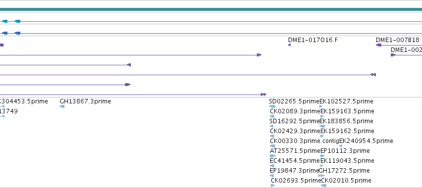Select the small arrow under EK102527.5prime
422x188 pixels.
[x=321, y=106]
